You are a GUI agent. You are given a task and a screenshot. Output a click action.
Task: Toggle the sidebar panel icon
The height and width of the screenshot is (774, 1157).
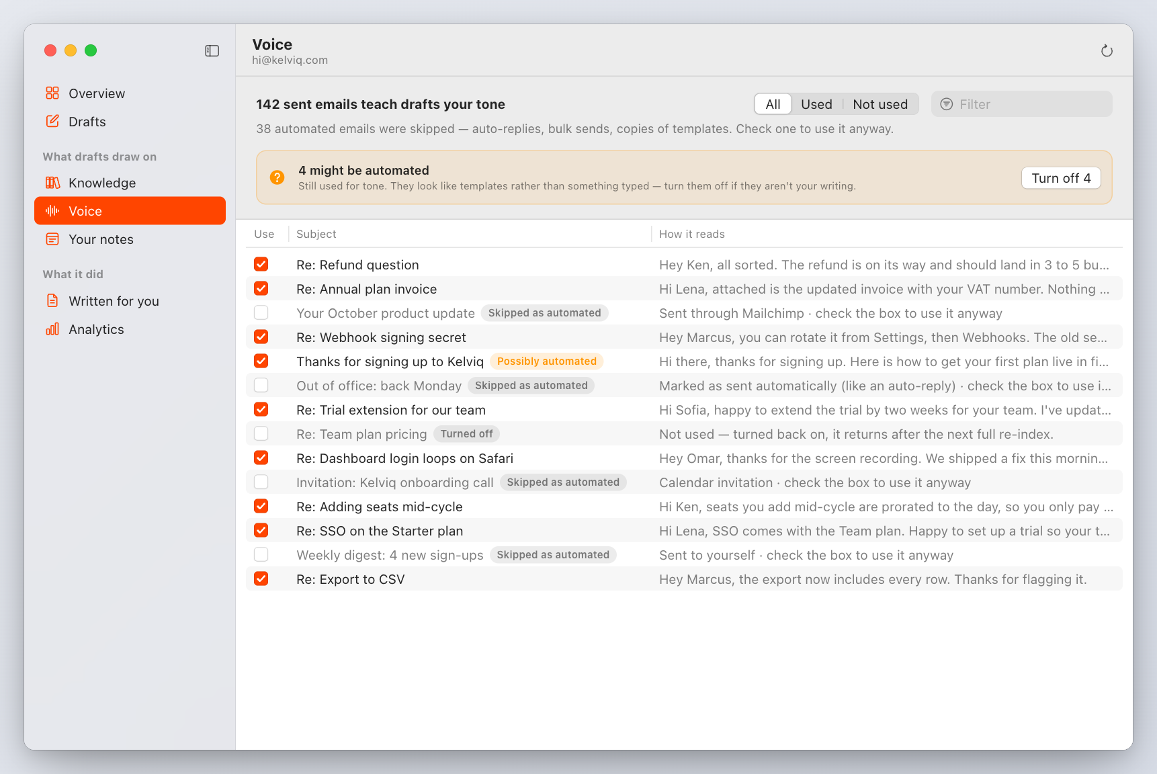(212, 51)
